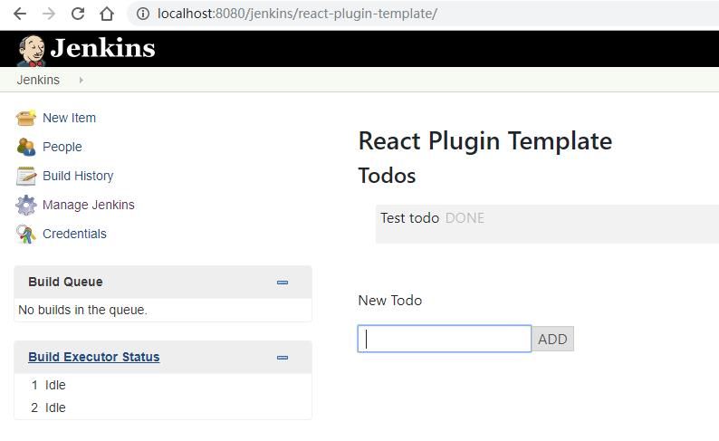The image size is (719, 441).
Task: Collapse the Build Executor Status panel
Action: 283,358
